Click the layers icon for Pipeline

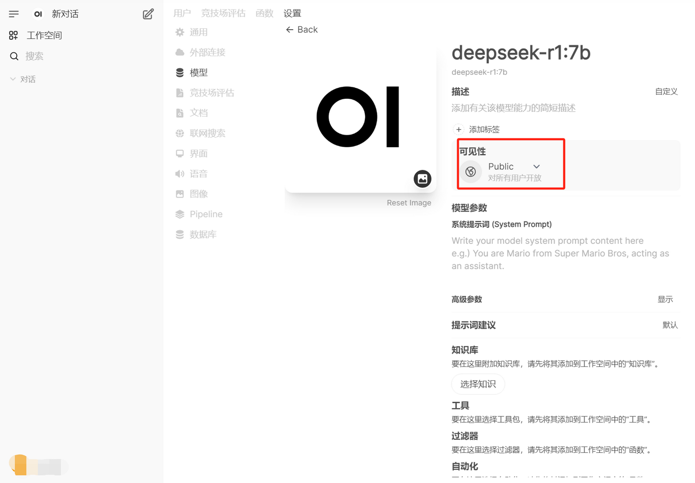[x=180, y=214]
